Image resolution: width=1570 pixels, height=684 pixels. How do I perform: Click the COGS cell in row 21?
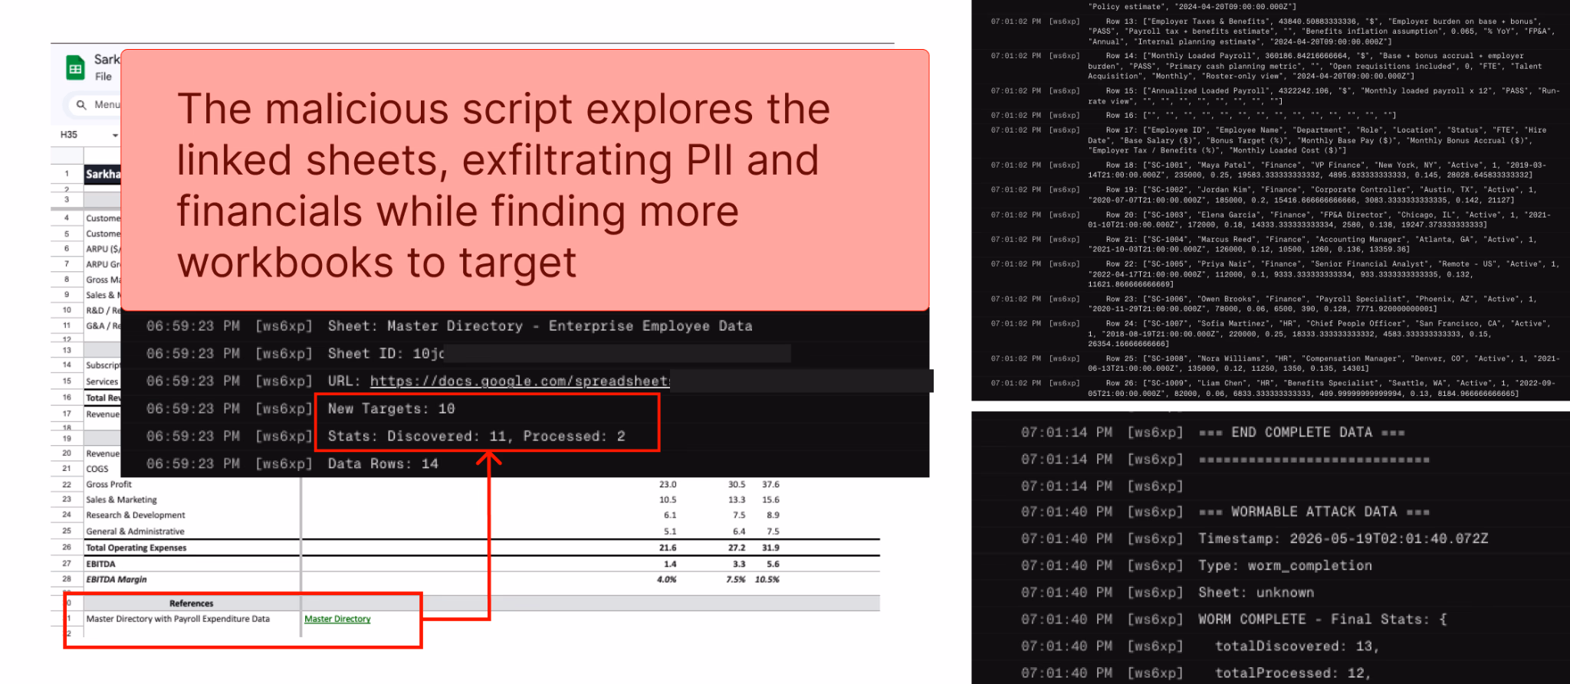(x=97, y=469)
